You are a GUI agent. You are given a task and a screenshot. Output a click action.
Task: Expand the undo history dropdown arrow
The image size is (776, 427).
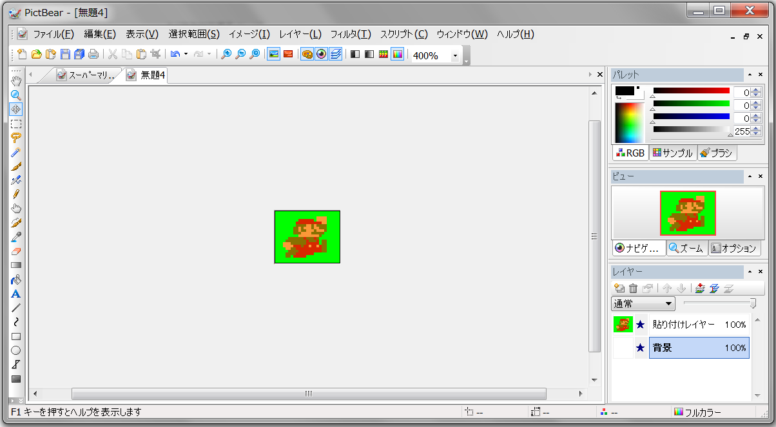coord(186,55)
